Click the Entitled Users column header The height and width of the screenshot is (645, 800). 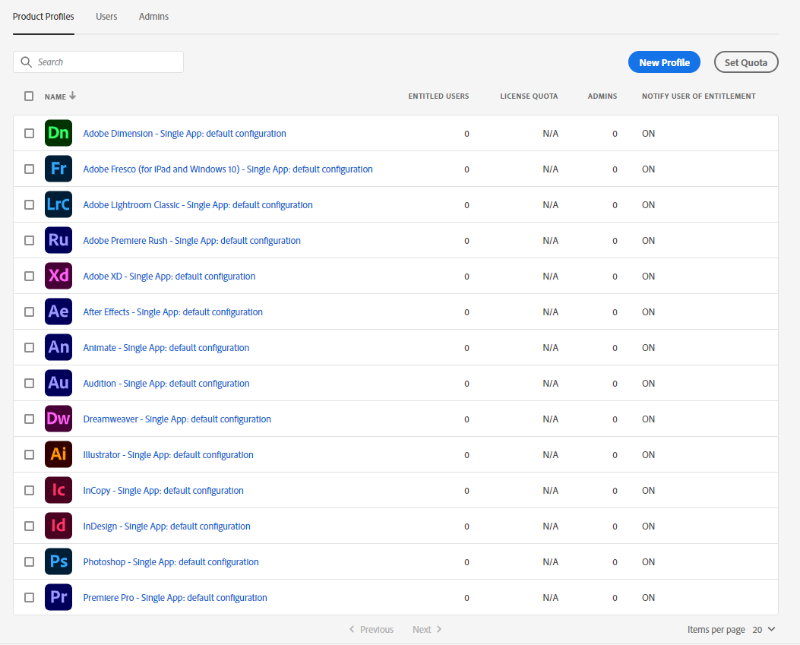(438, 96)
